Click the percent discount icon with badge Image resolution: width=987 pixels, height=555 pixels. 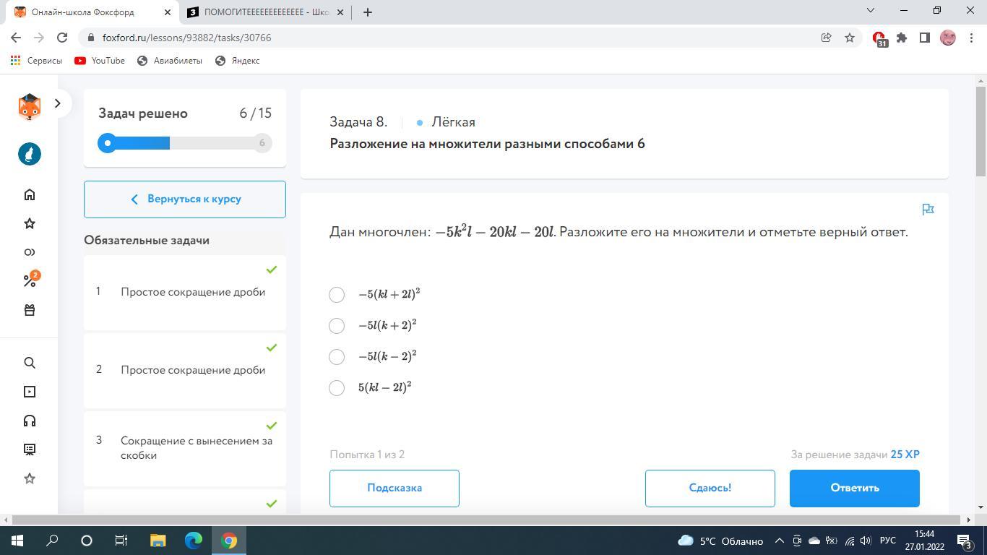coord(30,280)
